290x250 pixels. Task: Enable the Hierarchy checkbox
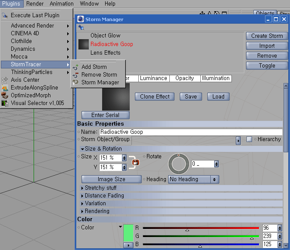pos(249,139)
